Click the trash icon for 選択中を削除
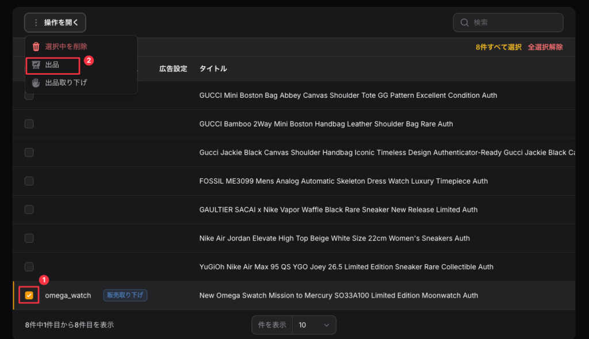Viewport: 589px width, 339px height. tap(36, 47)
